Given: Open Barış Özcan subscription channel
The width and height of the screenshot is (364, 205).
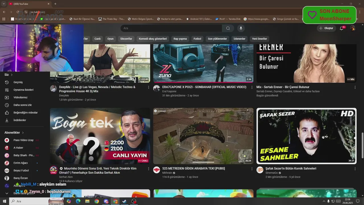Looking at the screenshot, I should pos(22,178).
